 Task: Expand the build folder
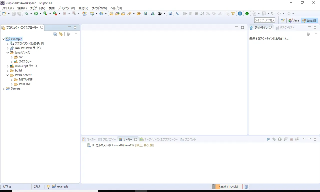pyautogui.click(x=7, y=71)
